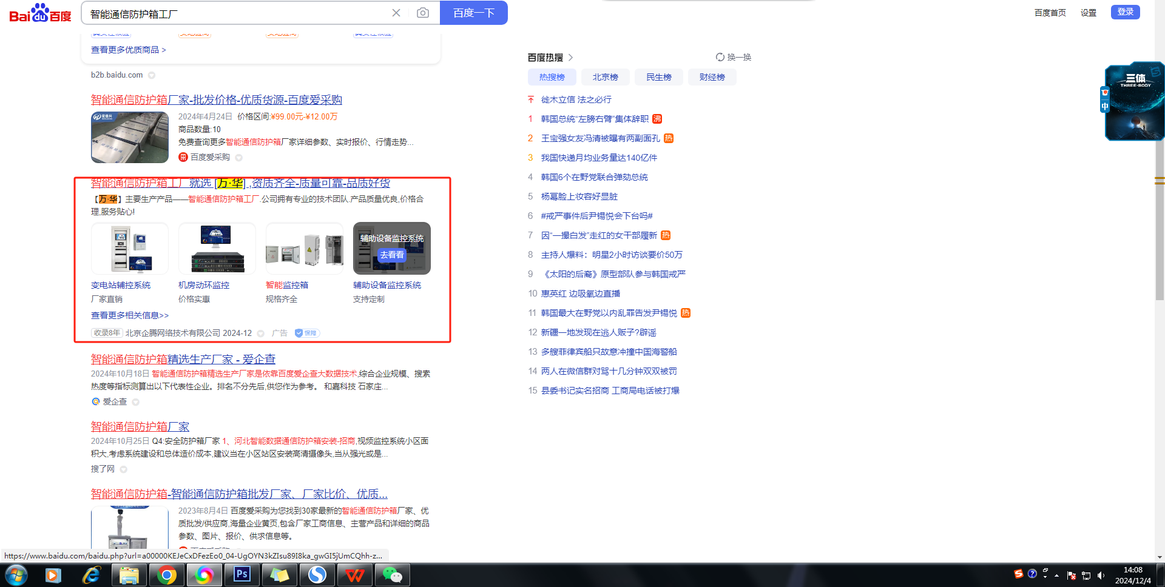
Task: Click the 登录 login button
Action: (x=1125, y=12)
